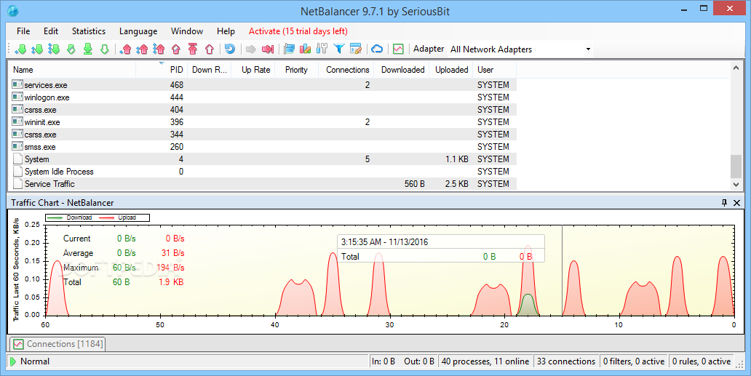Select the csrss.exe row with PID 344
751x376 pixels.
click(x=263, y=135)
